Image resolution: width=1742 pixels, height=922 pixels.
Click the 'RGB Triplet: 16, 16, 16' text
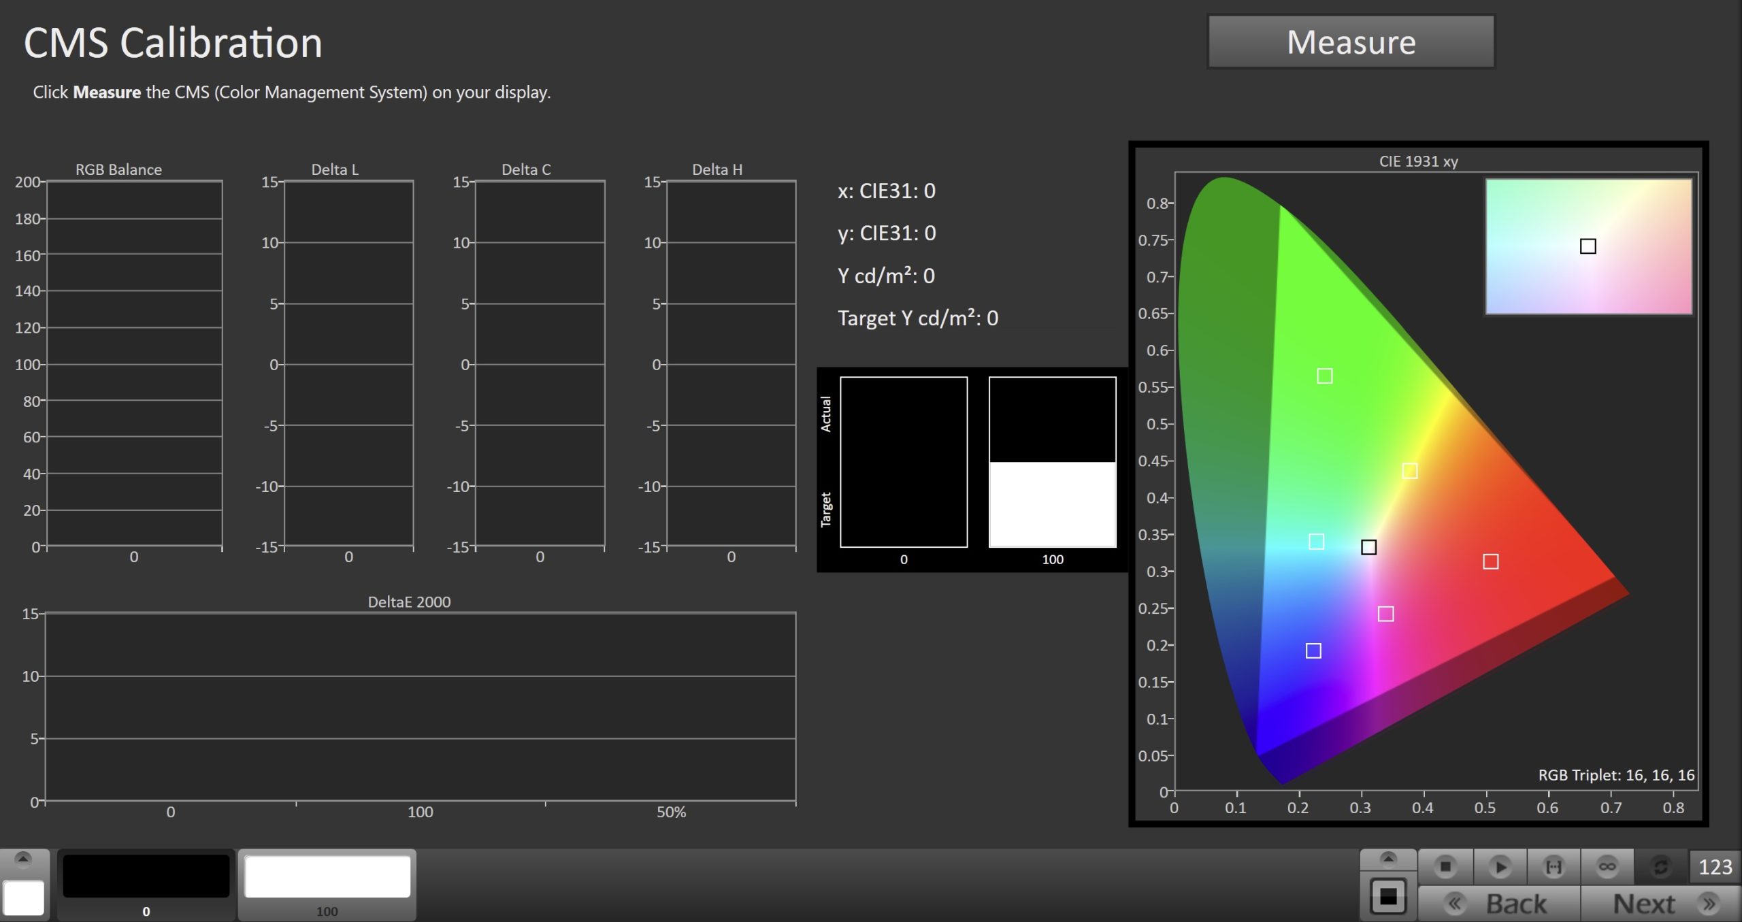1616,775
